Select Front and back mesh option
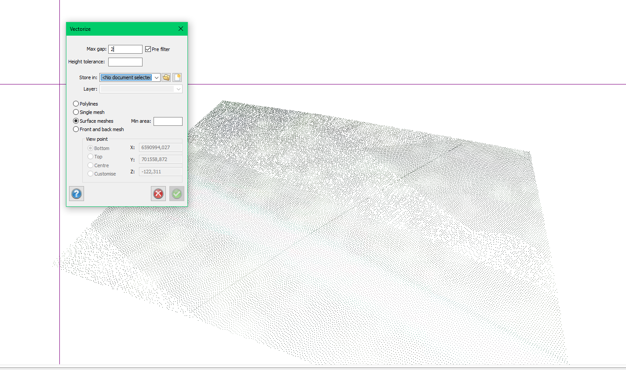The height and width of the screenshot is (370, 626). (76, 129)
